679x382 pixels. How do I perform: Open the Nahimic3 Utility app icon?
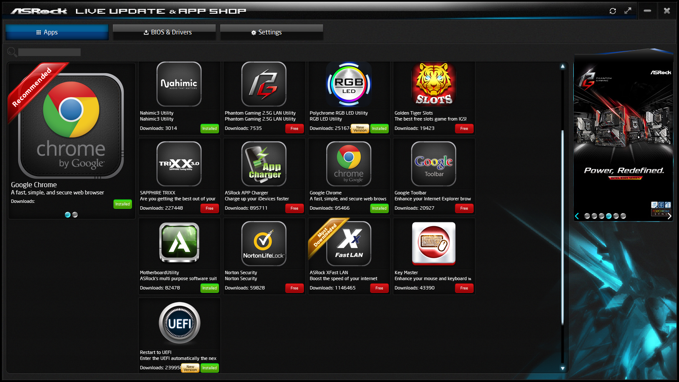(179, 84)
